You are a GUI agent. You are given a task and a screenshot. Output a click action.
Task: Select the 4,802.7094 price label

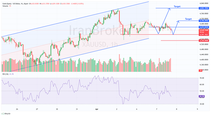pyautogui.click(x=204, y=8)
